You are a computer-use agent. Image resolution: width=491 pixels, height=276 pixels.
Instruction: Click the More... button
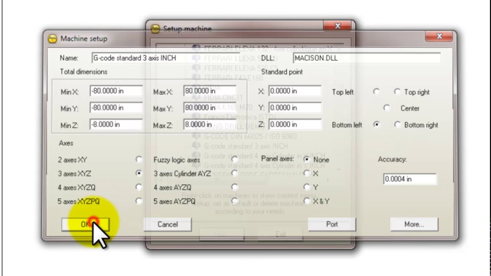pyautogui.click(x=414, y=224)
